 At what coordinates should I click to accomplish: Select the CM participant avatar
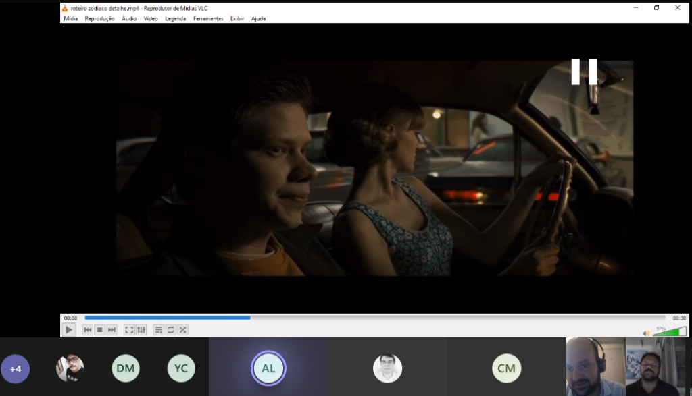506,368
